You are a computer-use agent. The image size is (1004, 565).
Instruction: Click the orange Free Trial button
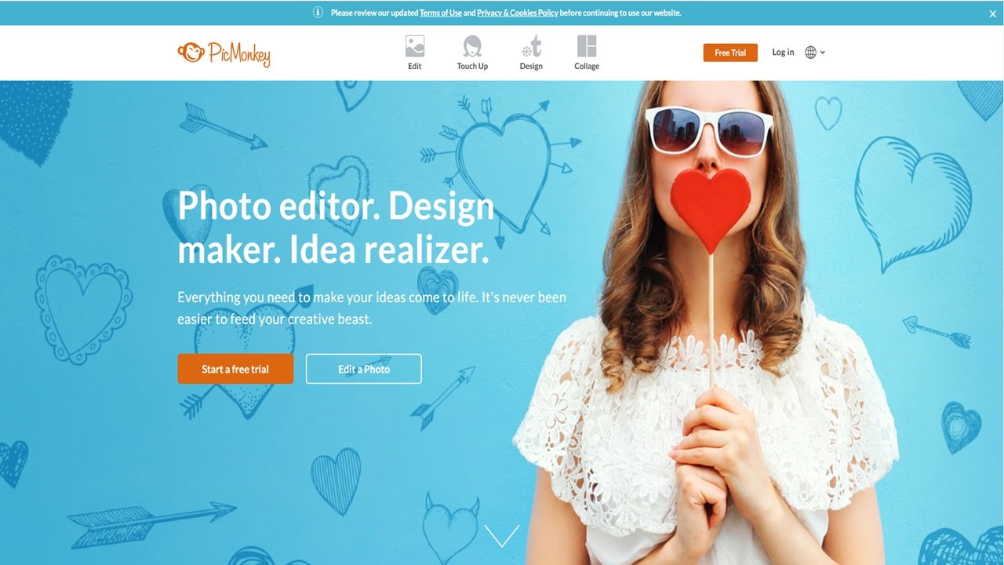[730, 53]
